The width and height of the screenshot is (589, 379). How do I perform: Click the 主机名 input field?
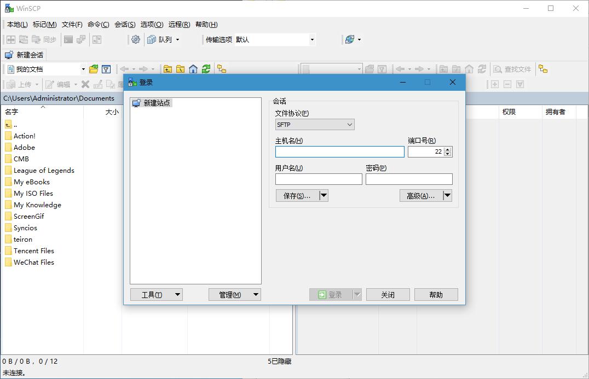point(339,152)
